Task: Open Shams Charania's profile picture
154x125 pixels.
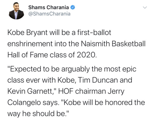Action: click(16, 11)
